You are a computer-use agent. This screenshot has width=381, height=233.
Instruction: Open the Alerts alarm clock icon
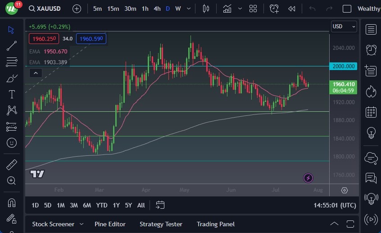click(371, 49)
